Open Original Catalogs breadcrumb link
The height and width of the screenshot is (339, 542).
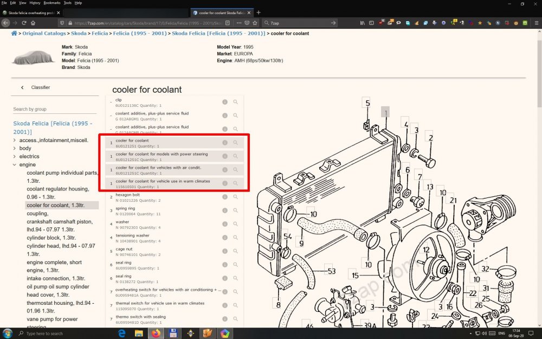pos(44,34)
